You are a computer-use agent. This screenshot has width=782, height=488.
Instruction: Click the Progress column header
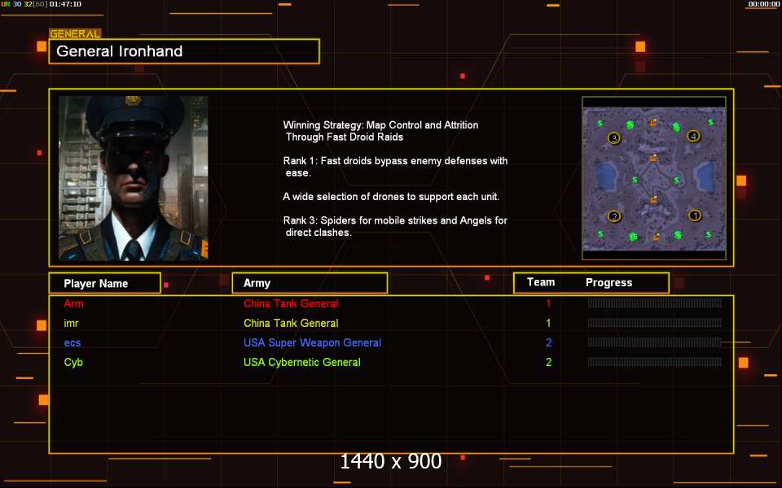tap(608, 283)
